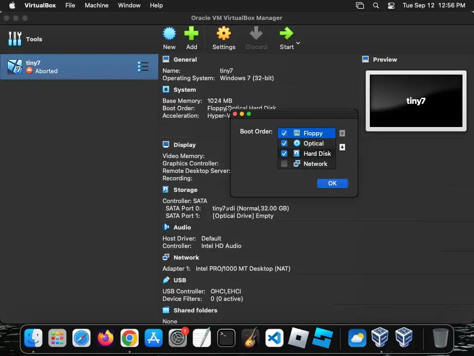The height and width of the screenshot is (356, 474).
Task: Click the tiny7.vdi SATA Port 0 value
Action: (x=250, y=208)
